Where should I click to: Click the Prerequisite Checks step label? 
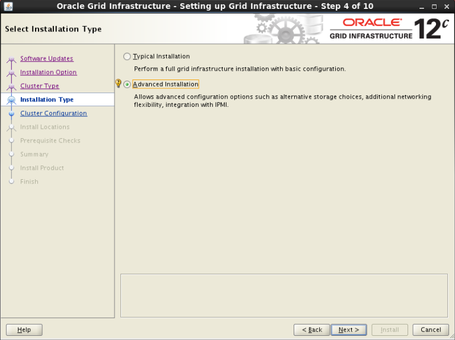pyautogui.click(x=50, y=141)
